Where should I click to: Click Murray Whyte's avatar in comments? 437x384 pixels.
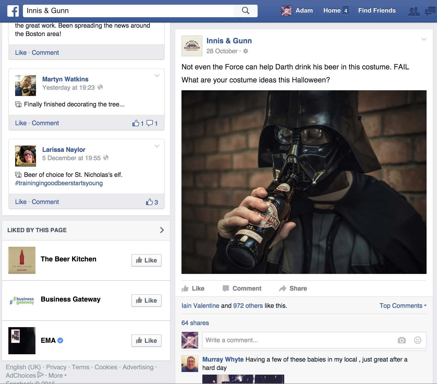(190, 364)
